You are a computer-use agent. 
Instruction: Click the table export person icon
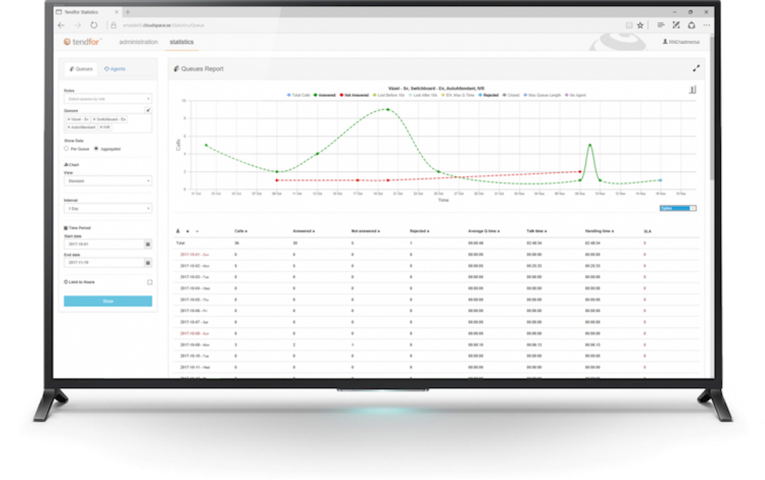pyautogui.click(x=178, y=231)
